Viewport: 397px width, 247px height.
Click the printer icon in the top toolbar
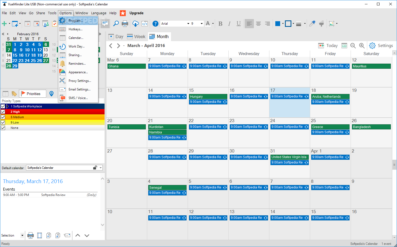(125, 24)
